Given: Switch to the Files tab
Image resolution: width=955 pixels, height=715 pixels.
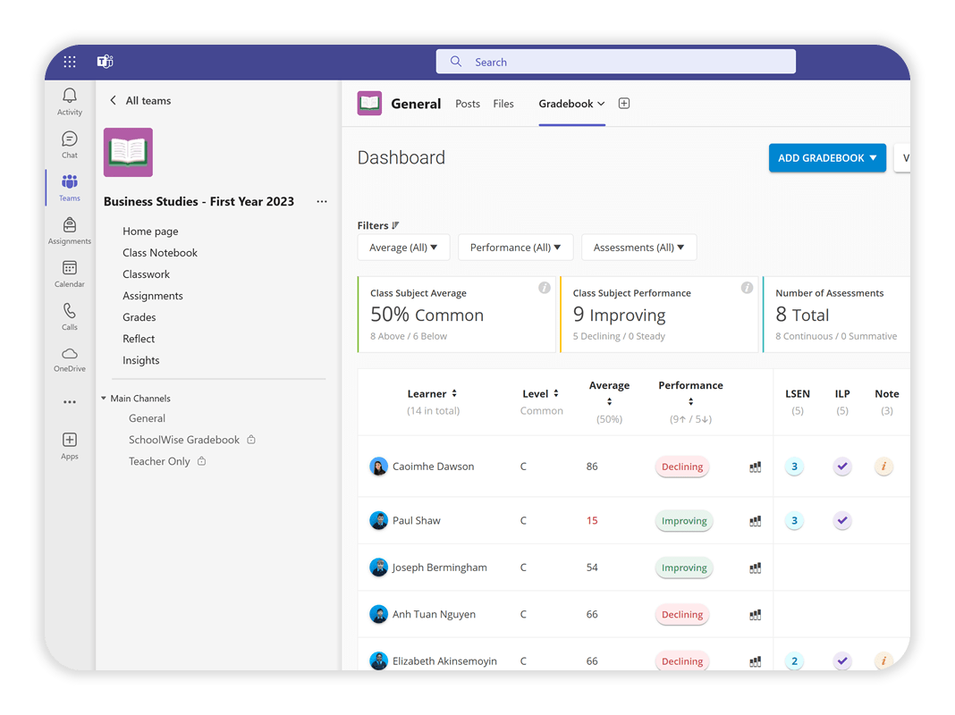Looking at the screenshot, I should 503,104.
